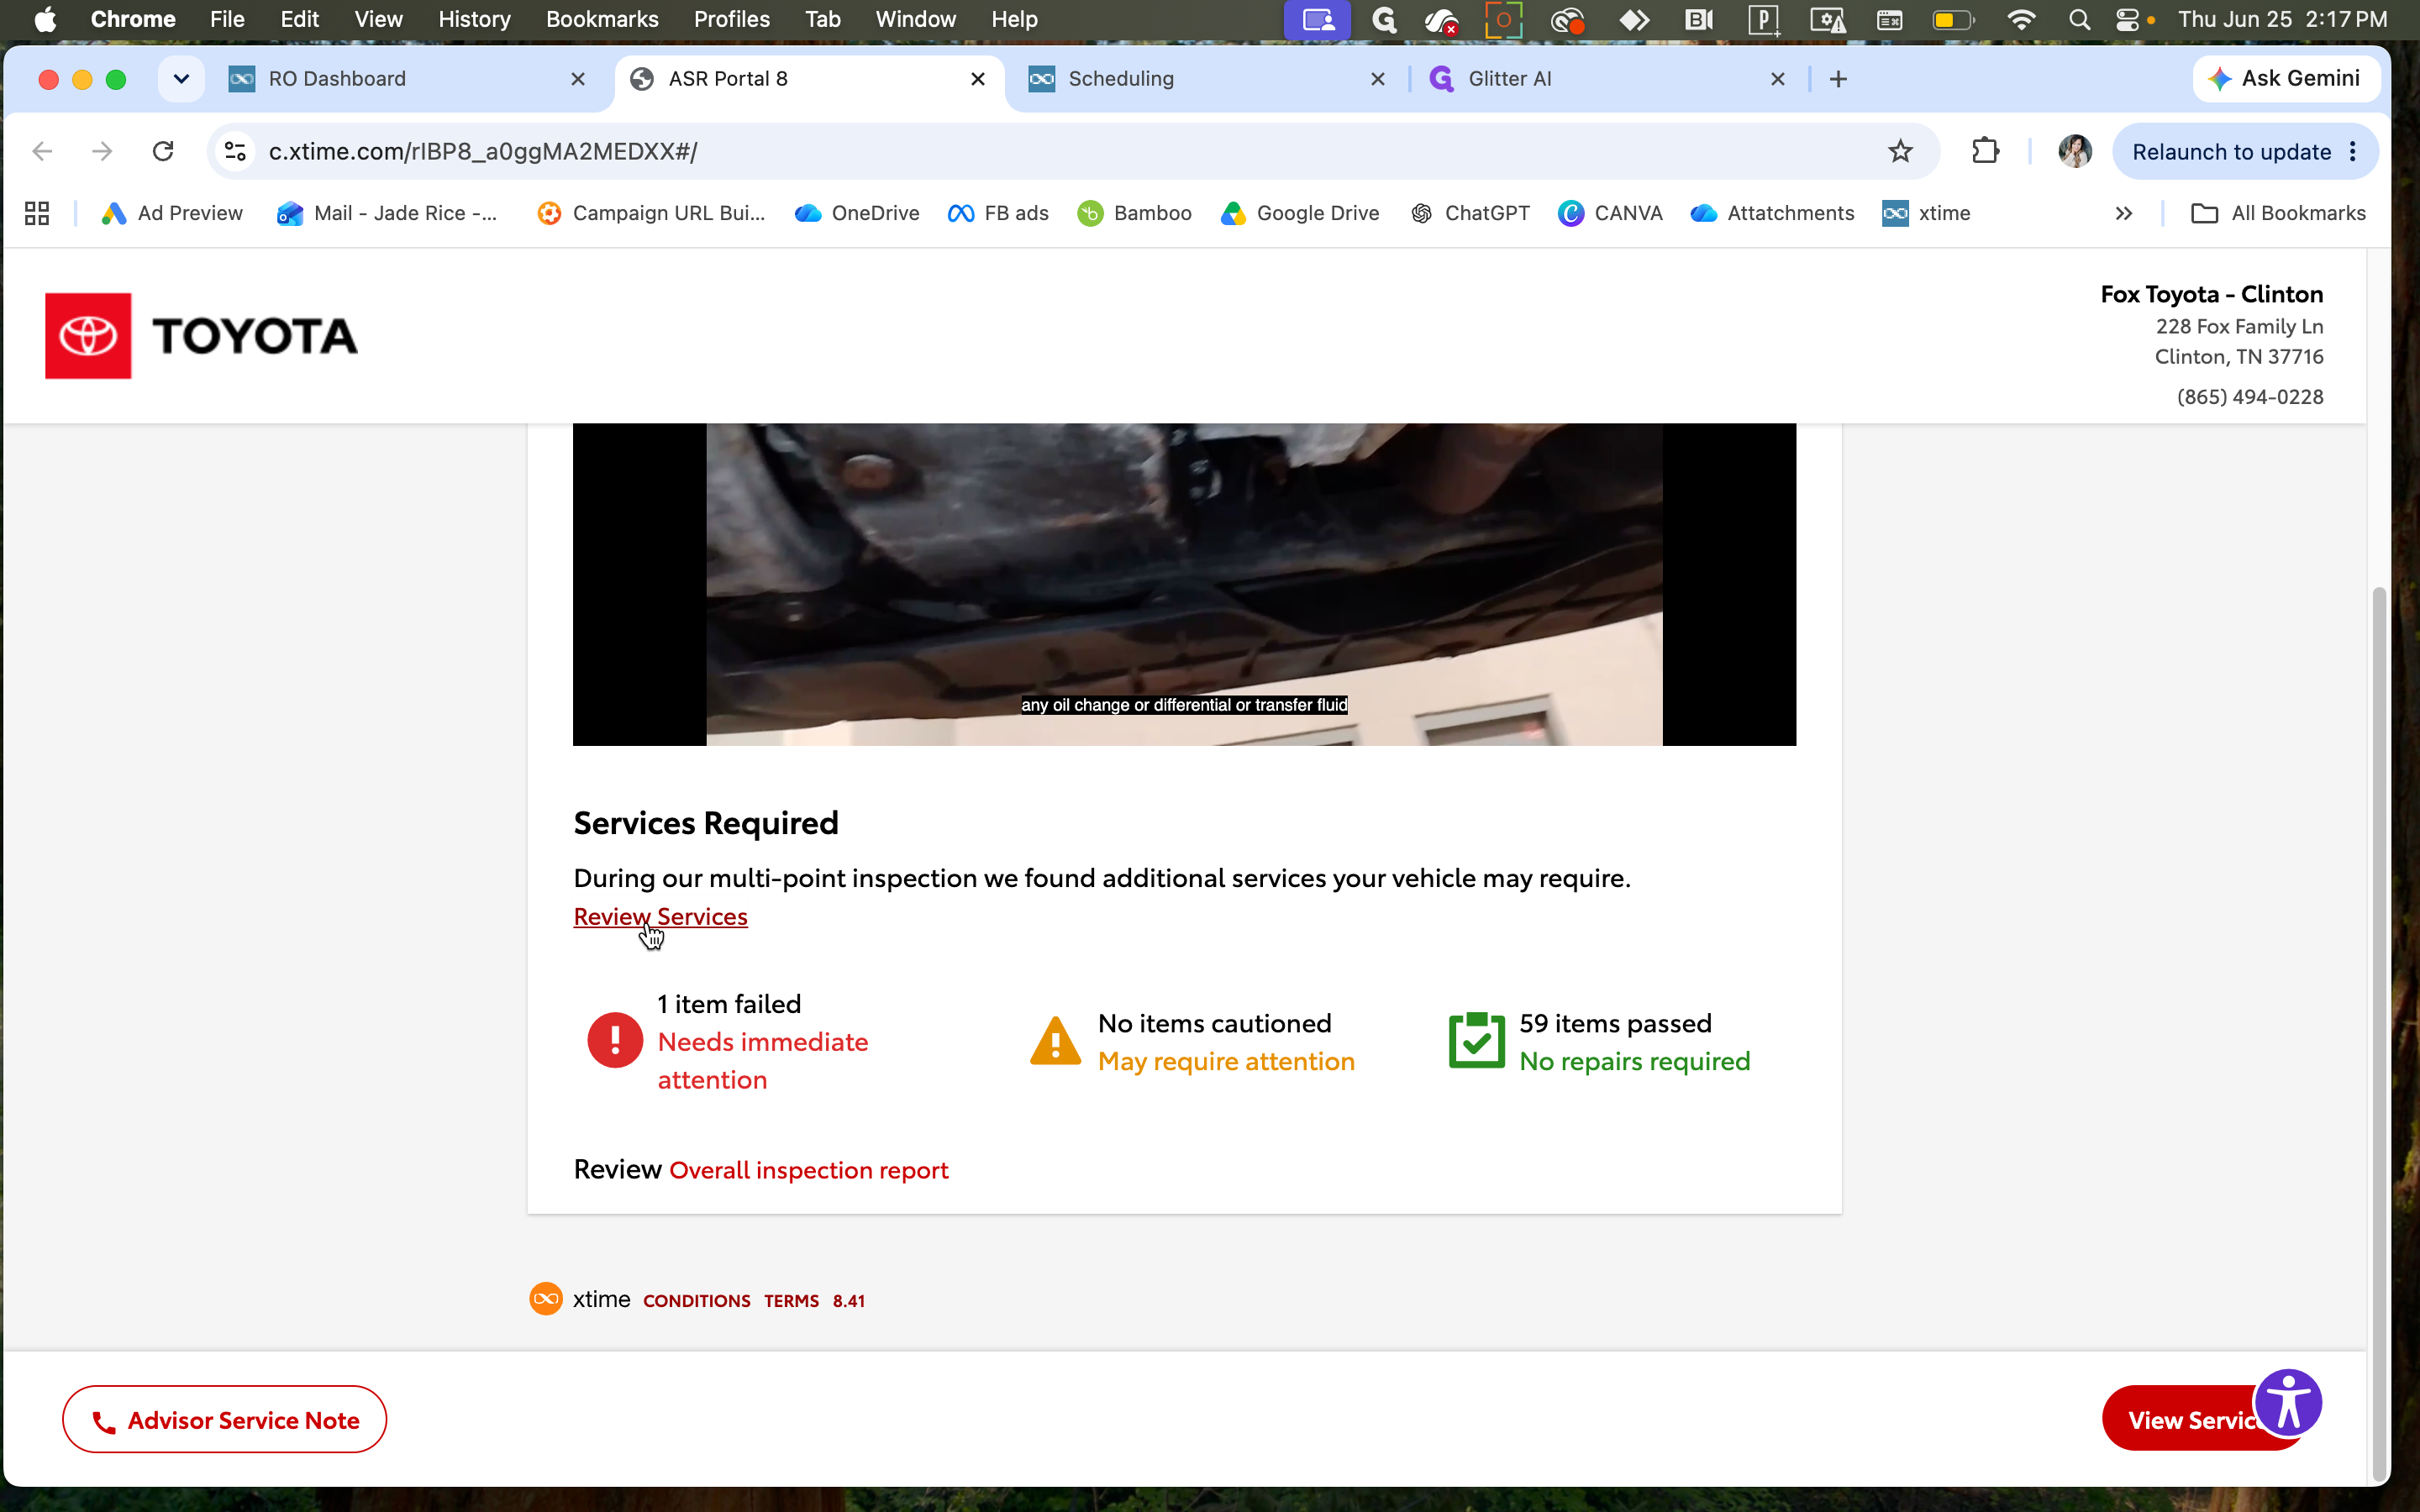This screenshot has width=2420, height=1512.
Task: Open the Advisor Service Note button
Action: coord(224,1419)
